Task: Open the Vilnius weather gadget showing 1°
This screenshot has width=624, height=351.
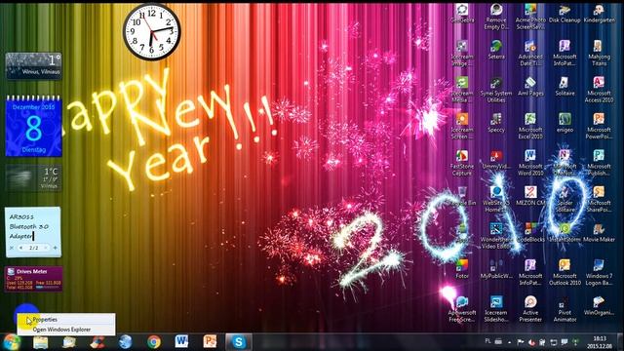Action: click(33, 65)
